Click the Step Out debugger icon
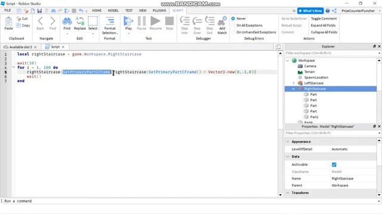The width and height of the screenshot is (382, 214). coord(210,21)
